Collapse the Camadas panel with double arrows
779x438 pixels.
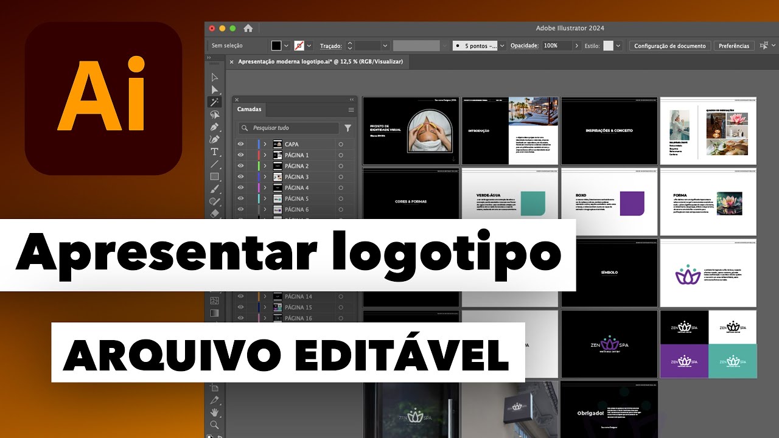click(x=352, y=99)
